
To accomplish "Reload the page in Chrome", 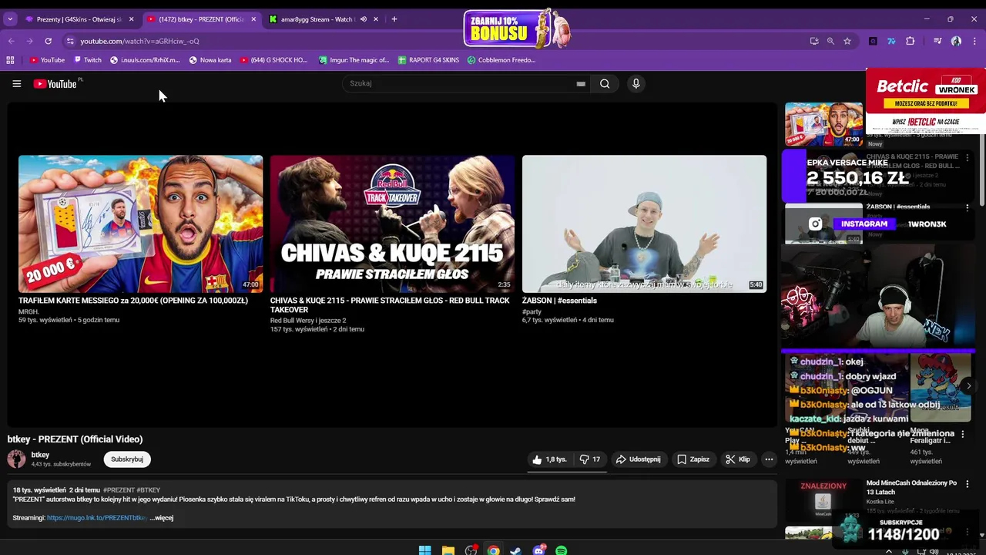I will 48,41.
